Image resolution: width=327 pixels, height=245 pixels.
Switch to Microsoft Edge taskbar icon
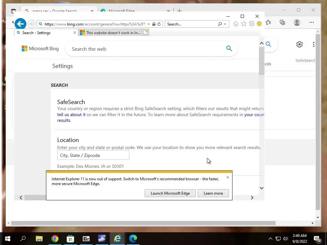click(133, 239)
